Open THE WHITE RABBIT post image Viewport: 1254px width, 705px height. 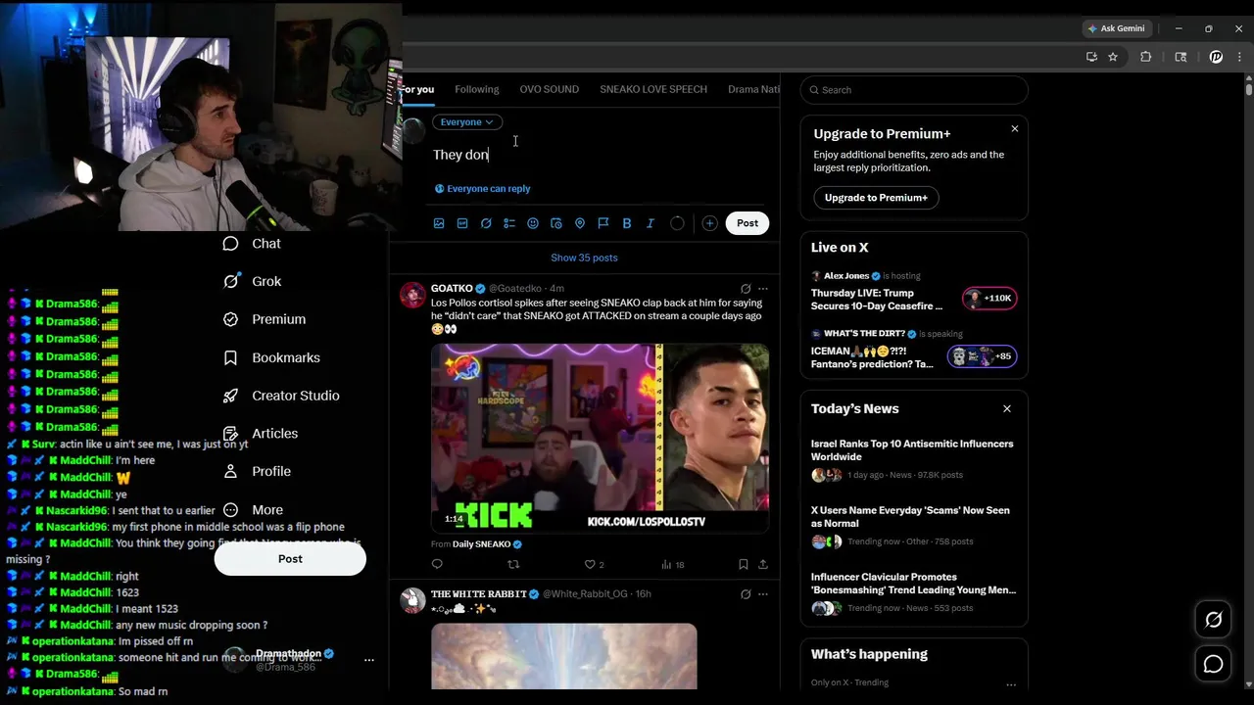(x=564, y=656)
